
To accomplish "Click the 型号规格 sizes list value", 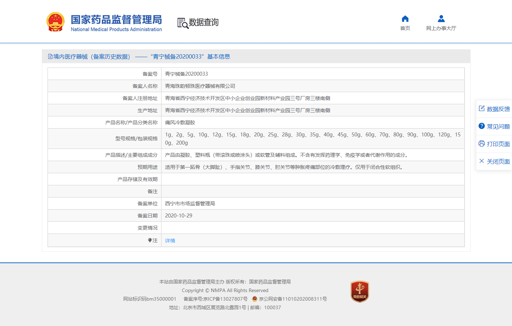I will tap(313, 139).
